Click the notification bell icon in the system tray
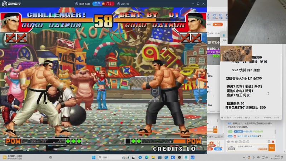The image size is (286, 161). [x=282, y=157]
